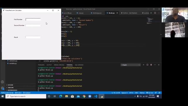Maximize panel with the chevron up icon

[155, 65]
